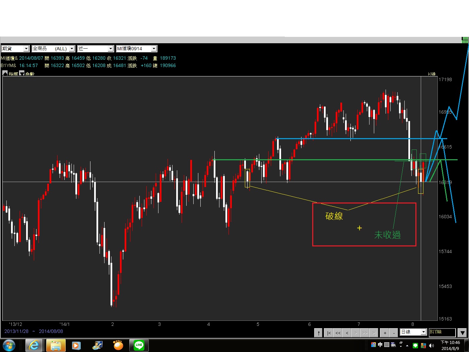Open LINE app from taskbar
The height and width of the screenshot is (352, 469).
[139, 345]
